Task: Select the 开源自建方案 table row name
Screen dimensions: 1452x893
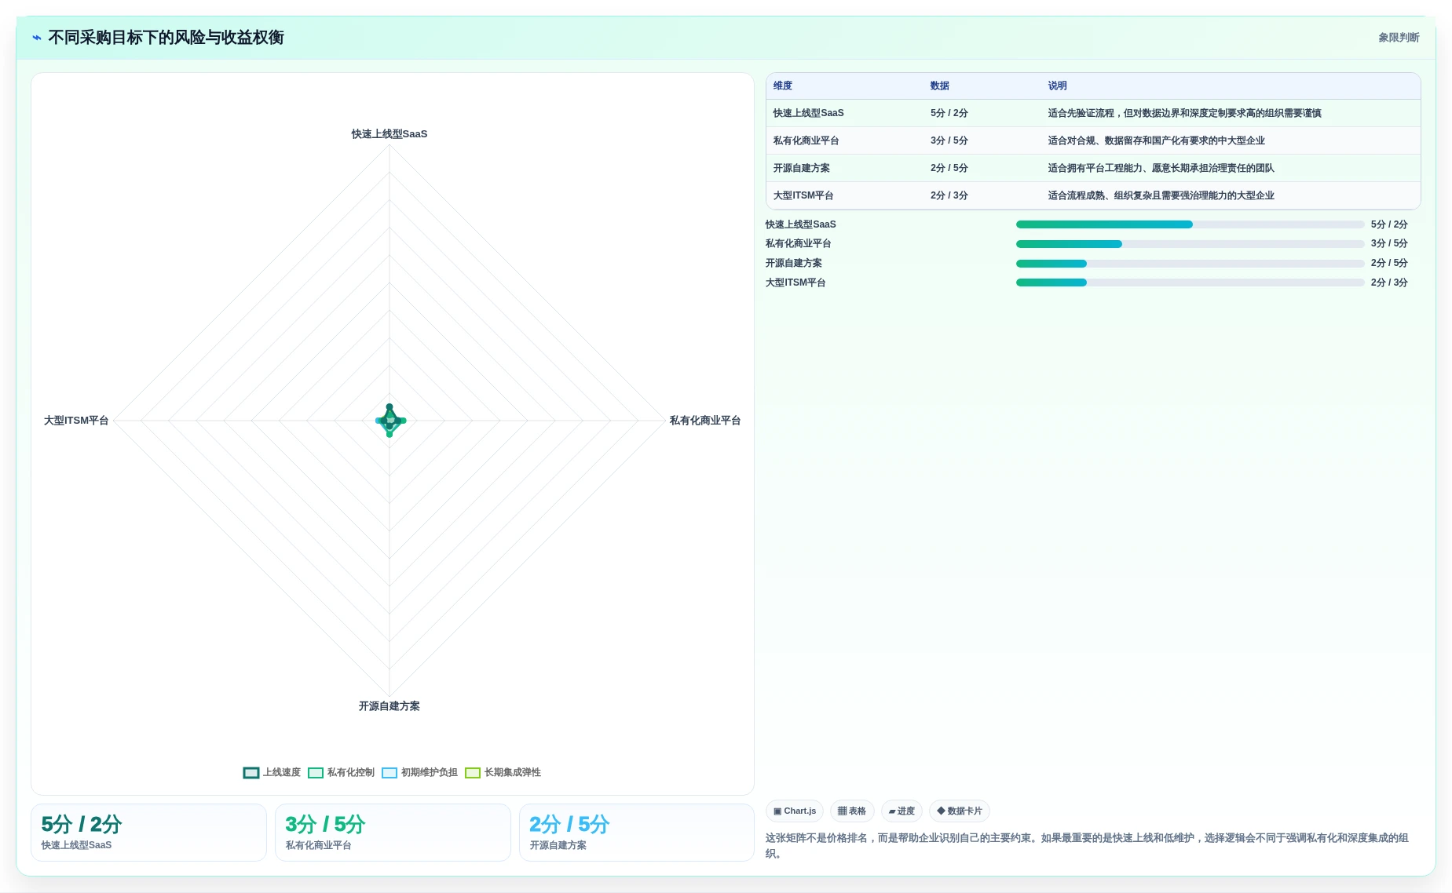Action: coord(801,169)
